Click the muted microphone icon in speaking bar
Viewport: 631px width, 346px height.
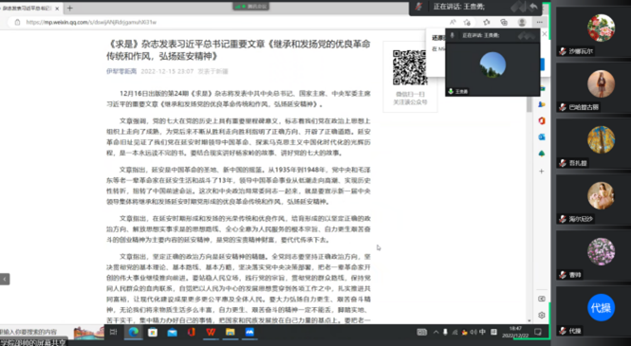coord(418,7)
